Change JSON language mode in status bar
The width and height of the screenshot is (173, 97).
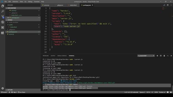(156, 92)
